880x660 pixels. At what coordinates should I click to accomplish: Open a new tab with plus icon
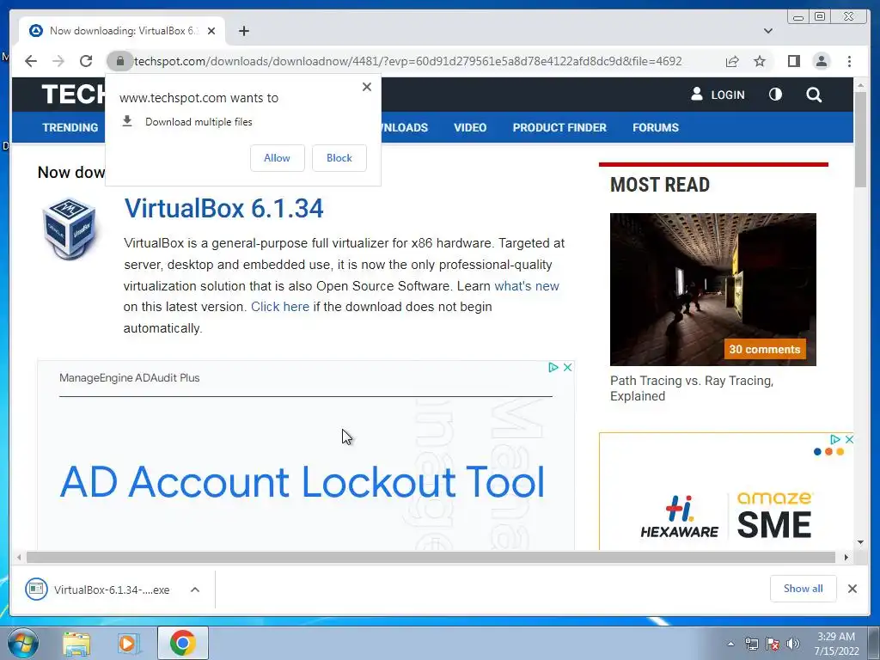click(x=243, y=31)
